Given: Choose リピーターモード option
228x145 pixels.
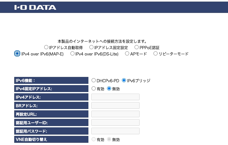Looking at the screenshot, I should pyautogui.click(x=156, y=54).
